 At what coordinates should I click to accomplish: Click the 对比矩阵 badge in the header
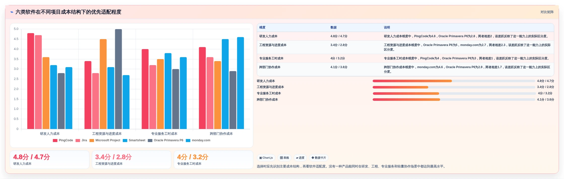[547, 12]
